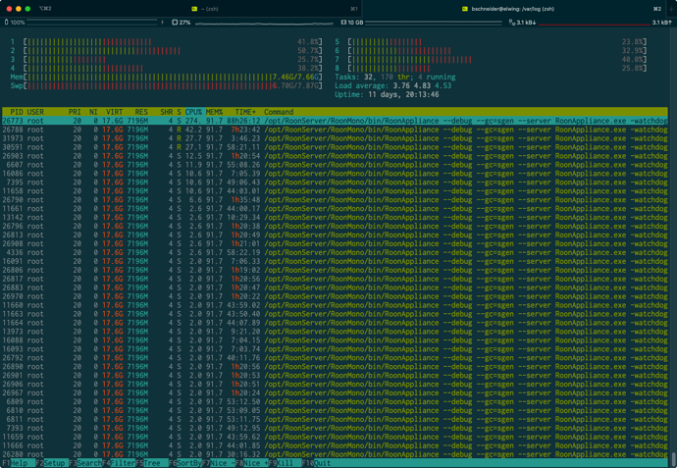Click the terminal icon on the ~ (zsh) tab
Image resolution: width=677 pixels, height=468 pixels.
click(x=194, y=9)
